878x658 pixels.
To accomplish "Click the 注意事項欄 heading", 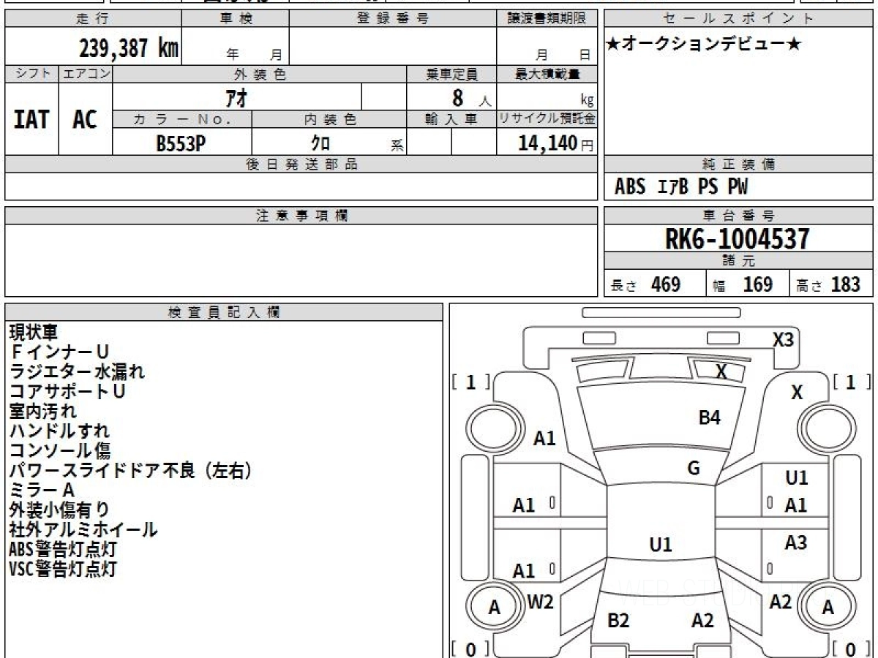I will pos(301,216).
